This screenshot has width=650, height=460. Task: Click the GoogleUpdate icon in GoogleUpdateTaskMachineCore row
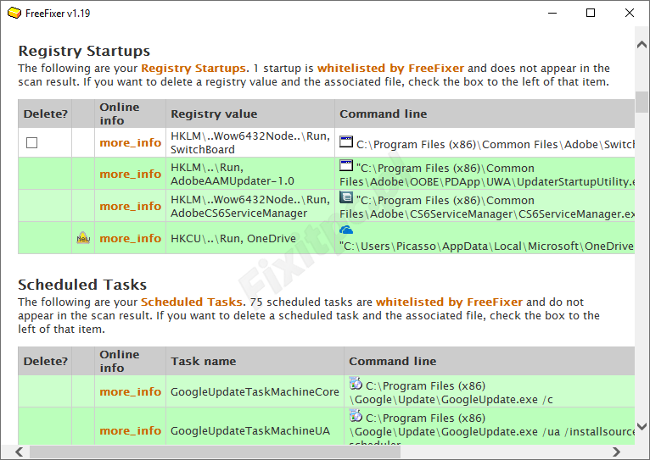[x=356, y=383]
